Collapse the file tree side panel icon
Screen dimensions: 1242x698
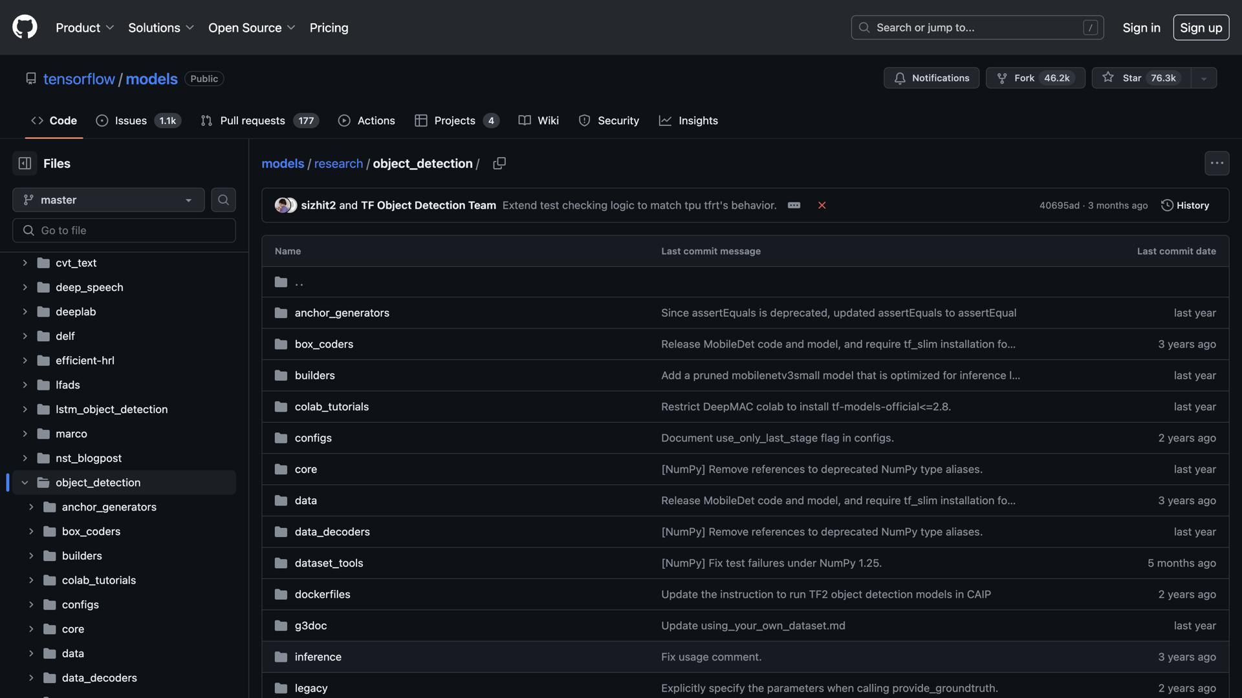(x=25, y=164)
